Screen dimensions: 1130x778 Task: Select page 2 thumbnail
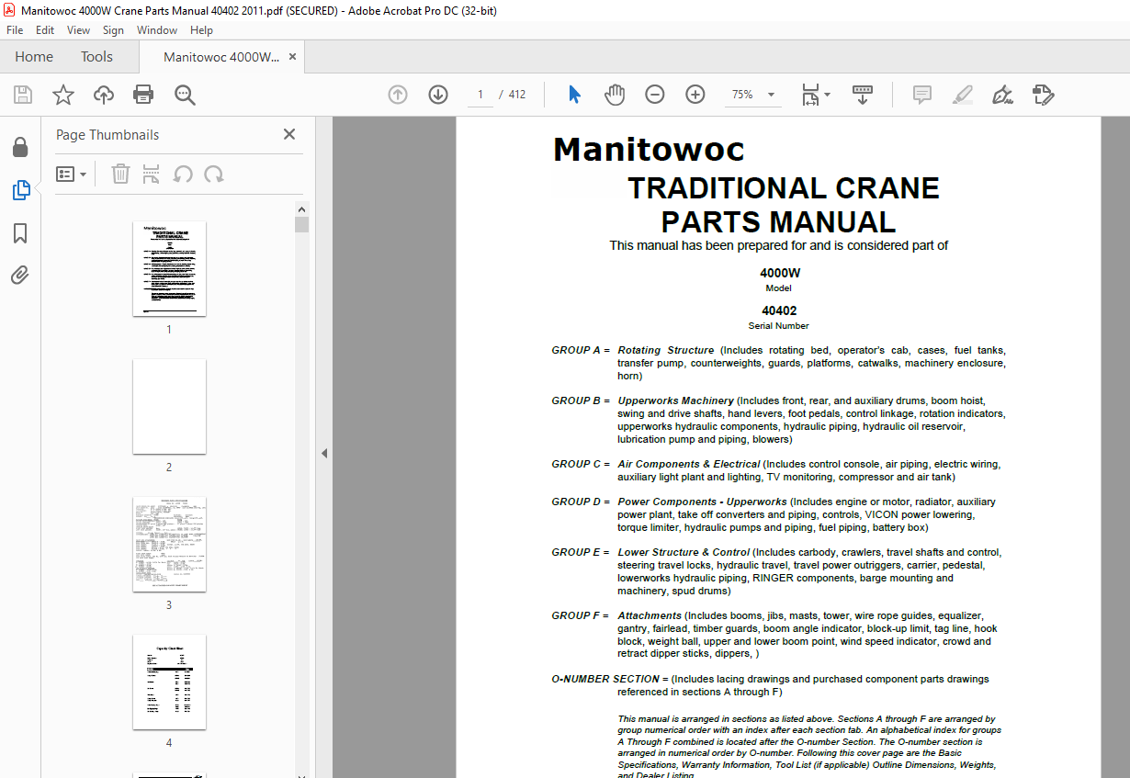click(x=169, y=407)
